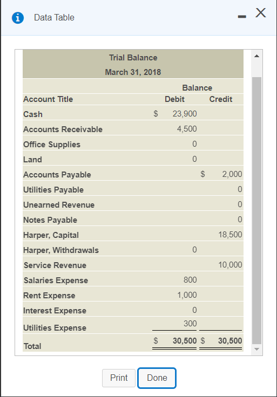Click the Office Supplies label
The width and height of the screenshot is (277, 397).
pos(52,145)
